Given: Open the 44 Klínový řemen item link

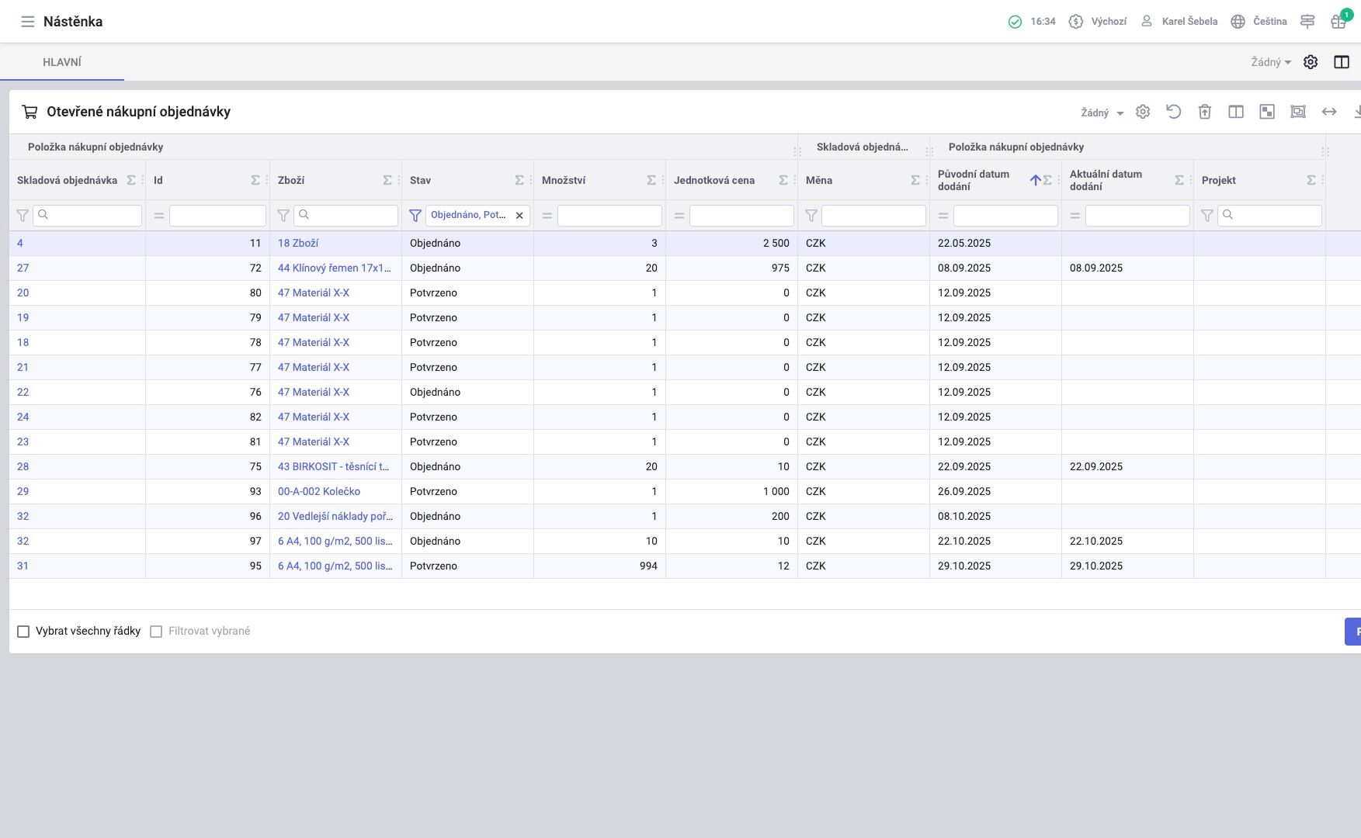Looking at the screenshot, I should pos(334,268).
